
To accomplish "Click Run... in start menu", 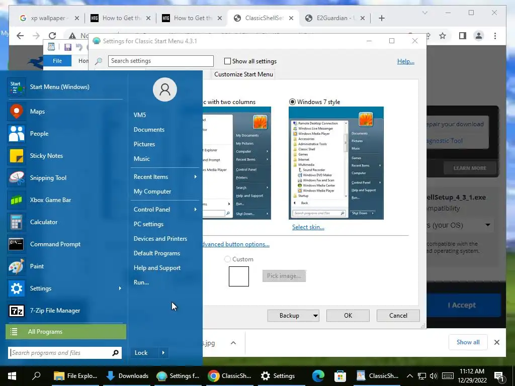I will (x=141, y=282).
